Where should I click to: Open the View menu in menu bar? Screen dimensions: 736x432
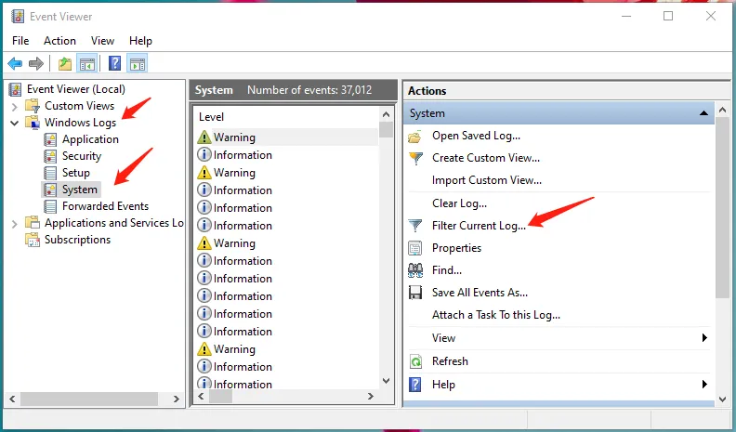(102, 41)
